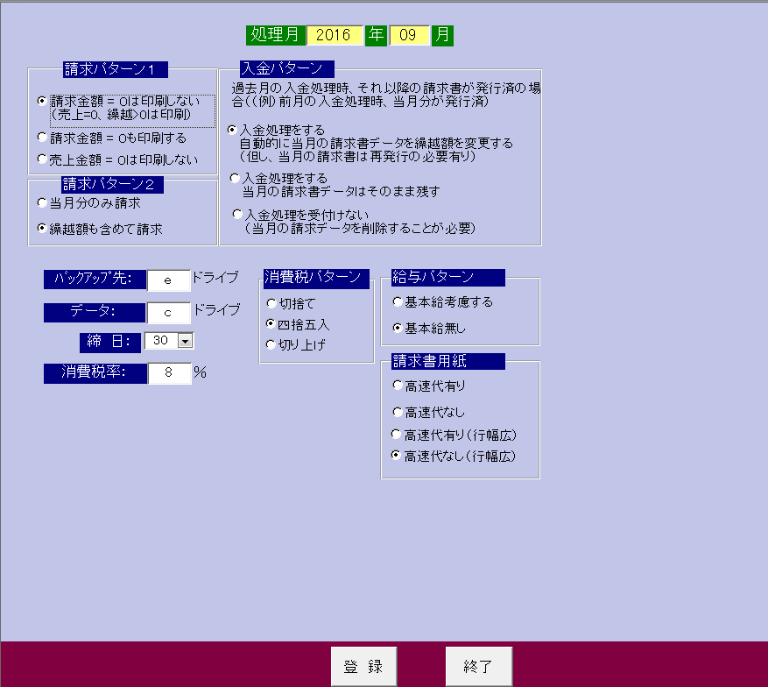Select 売上金額 = 0は印刷しない radio option
Viewport: 768px width, 687px height.
coord(42,159)
